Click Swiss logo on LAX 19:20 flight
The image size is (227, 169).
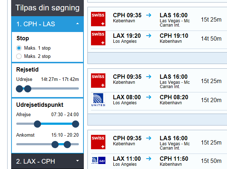(x=98, y=38)
